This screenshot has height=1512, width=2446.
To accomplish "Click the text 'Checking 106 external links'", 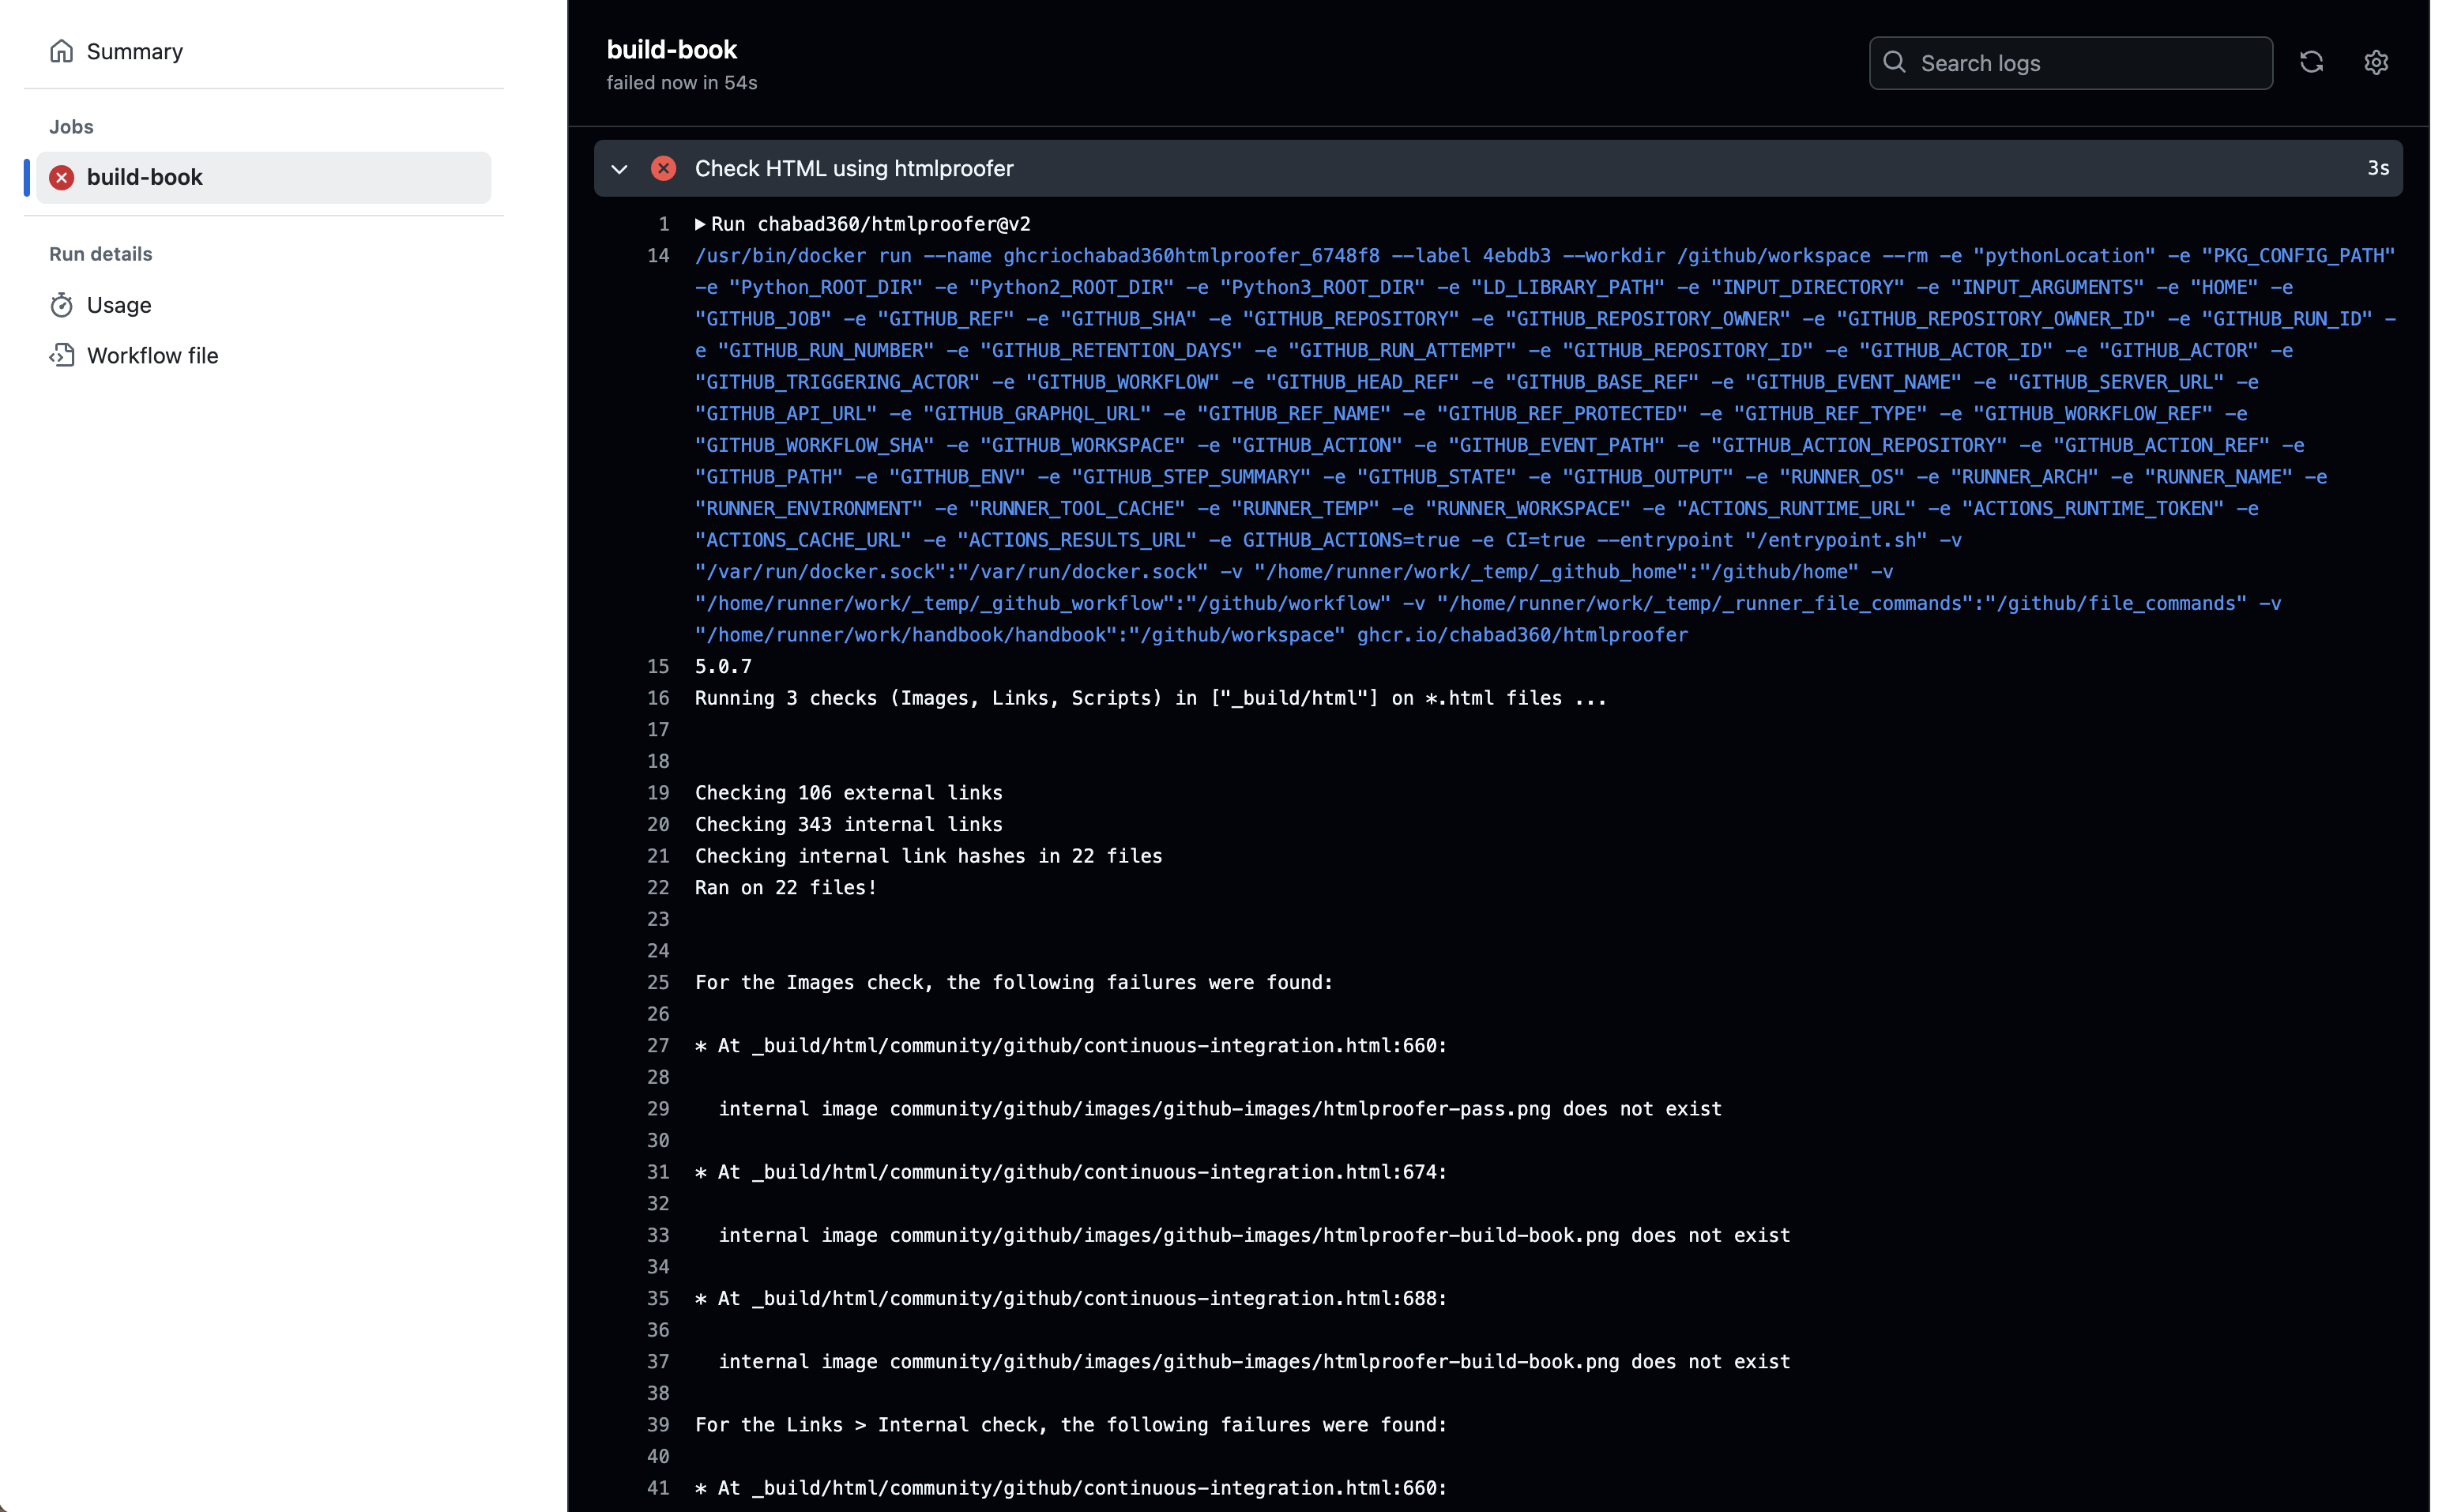I will click(848, 793).
